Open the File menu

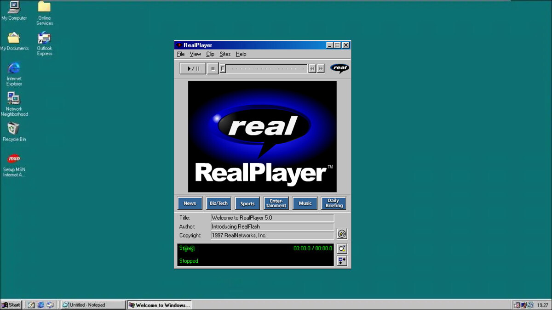181,54
